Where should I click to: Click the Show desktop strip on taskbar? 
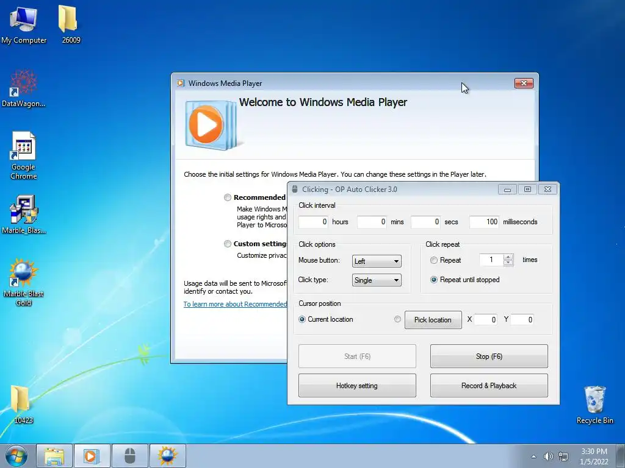point(621,456)
